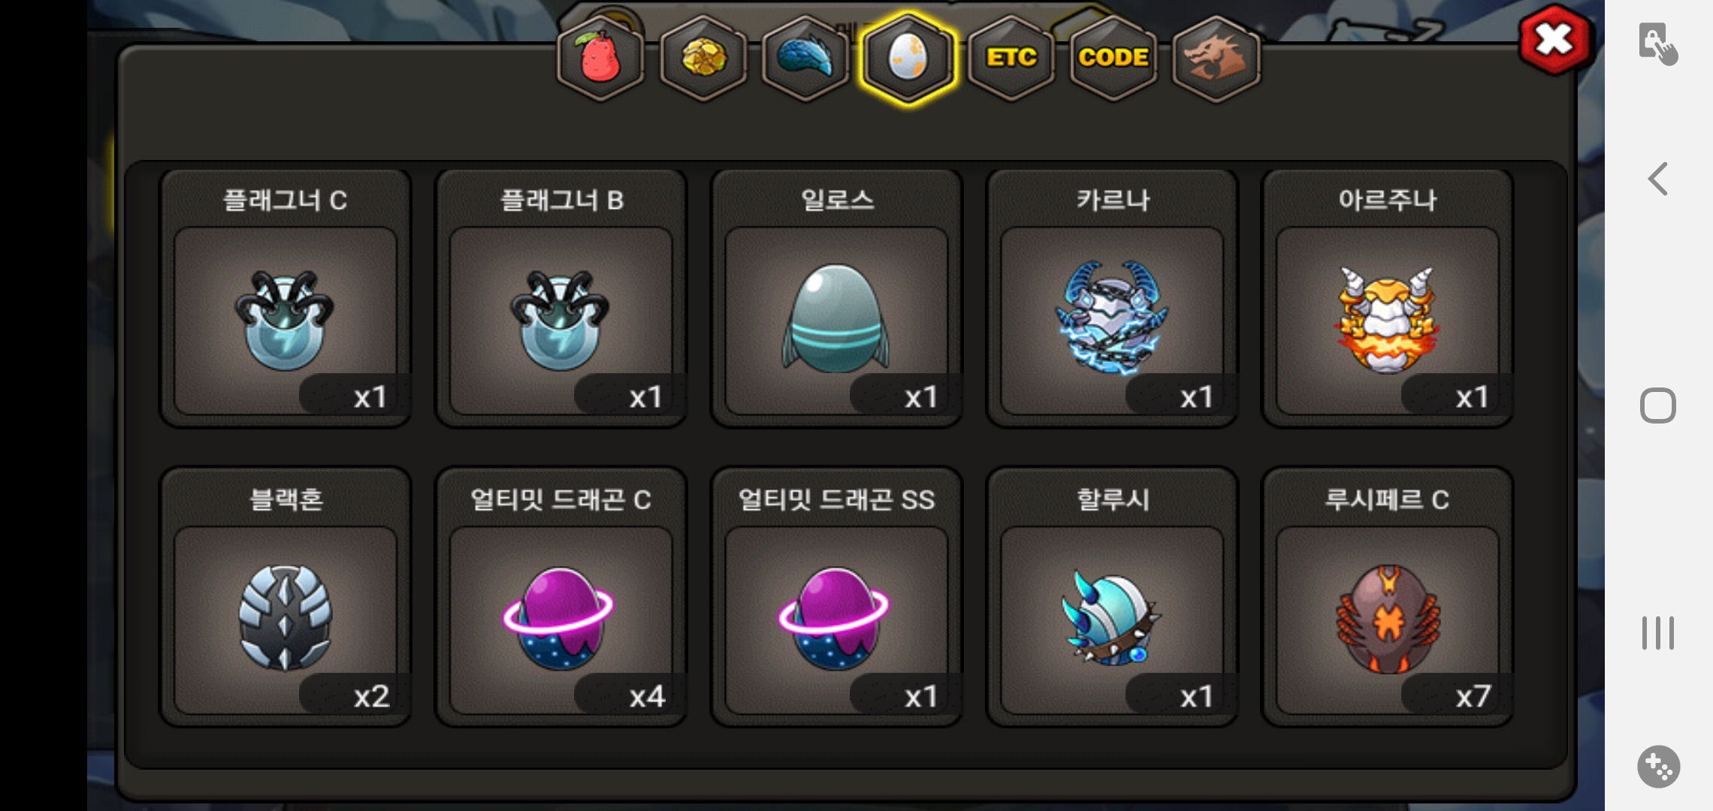This screenshot has height=811, width=1713.
Task: Pick the 카르나 lightning egg
Action: (1112, 299)
